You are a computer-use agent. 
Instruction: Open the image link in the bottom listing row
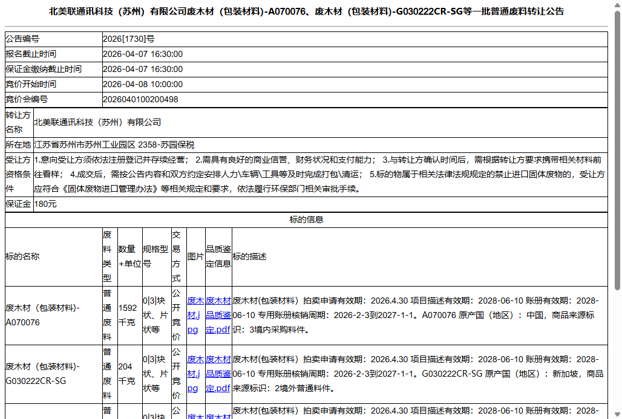pyautogui.click(x=194, y=415)
